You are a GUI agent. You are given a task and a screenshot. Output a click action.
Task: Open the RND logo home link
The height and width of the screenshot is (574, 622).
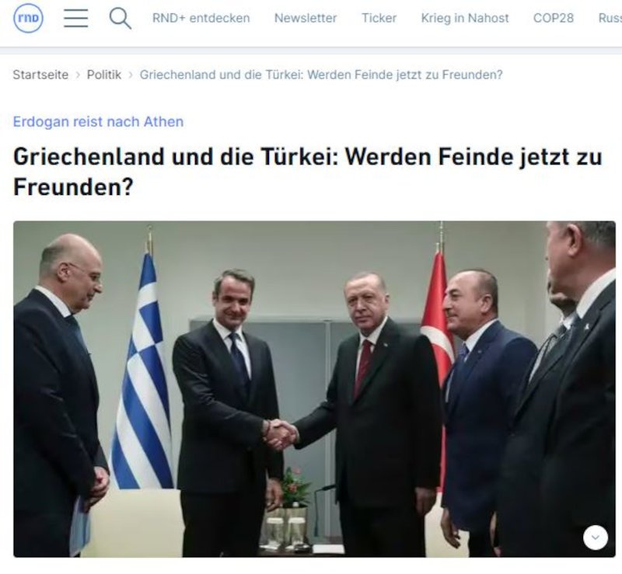tap(28, 18)
